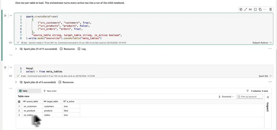Open the vertical Inspect panel tab
This screenshot has width=277, height=130.
(268, 107)
